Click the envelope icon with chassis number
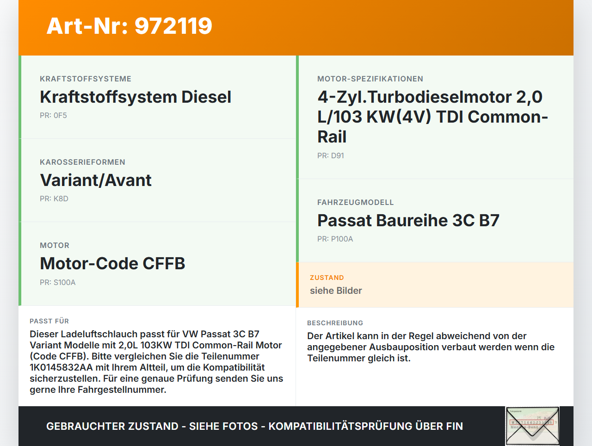This screenshot has height=446, width=592. [532, 426]
